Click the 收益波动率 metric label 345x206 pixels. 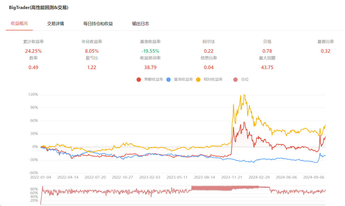[150, 58]
